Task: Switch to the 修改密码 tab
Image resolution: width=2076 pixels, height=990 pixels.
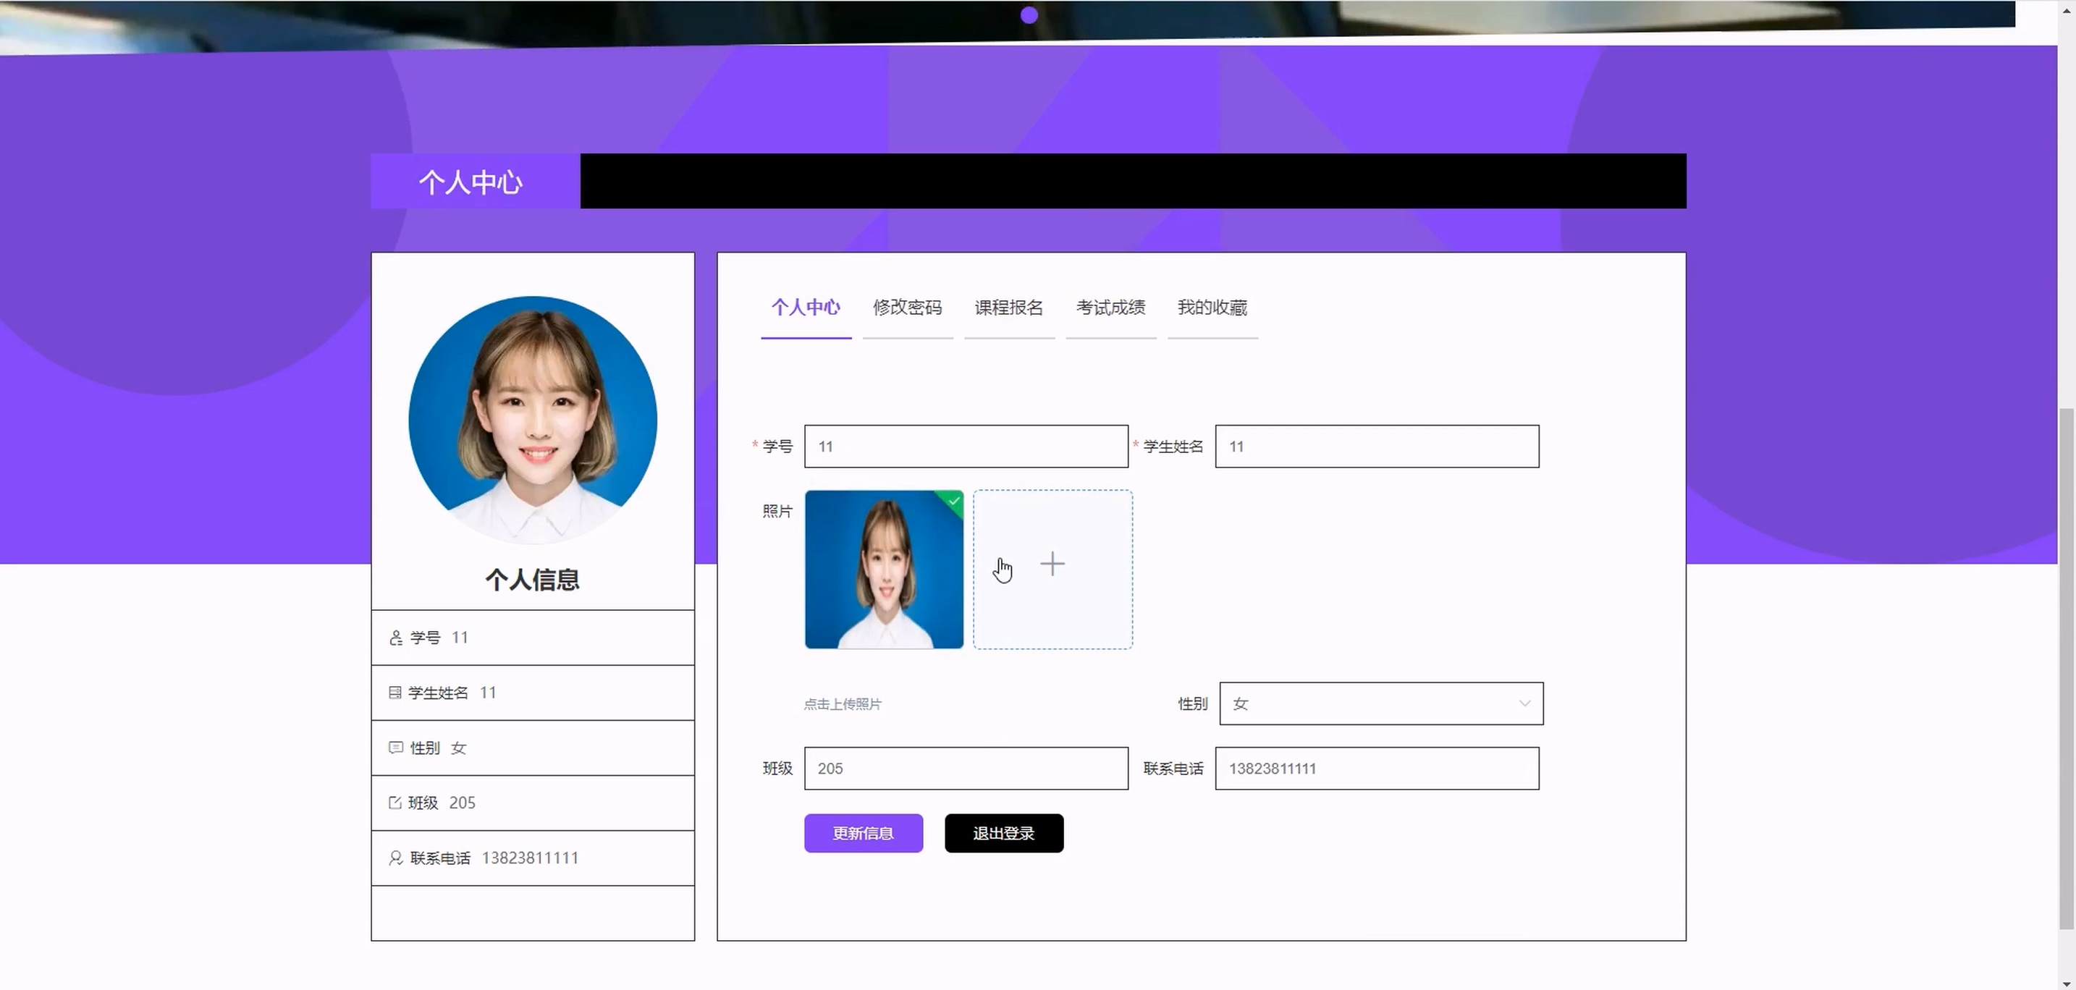Action: pyautogui.click(x=908, y=308)
